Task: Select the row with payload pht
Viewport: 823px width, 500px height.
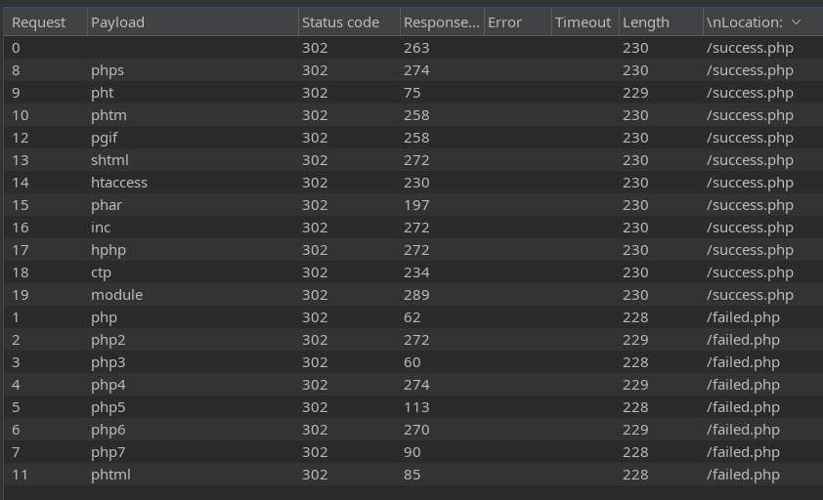Action: [x=413, y=93]
